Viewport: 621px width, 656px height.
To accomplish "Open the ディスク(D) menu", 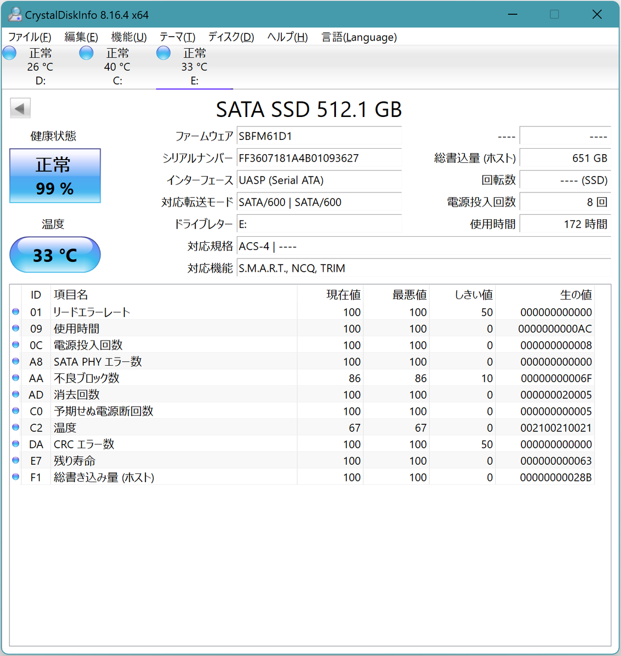I will (x=231, y=37).
